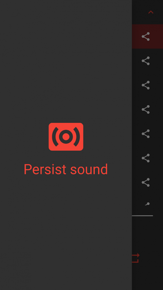Tap the empty drawer space above the speaker icon
Viewport: 163px width, 290px height.
[x=66, y=61]
